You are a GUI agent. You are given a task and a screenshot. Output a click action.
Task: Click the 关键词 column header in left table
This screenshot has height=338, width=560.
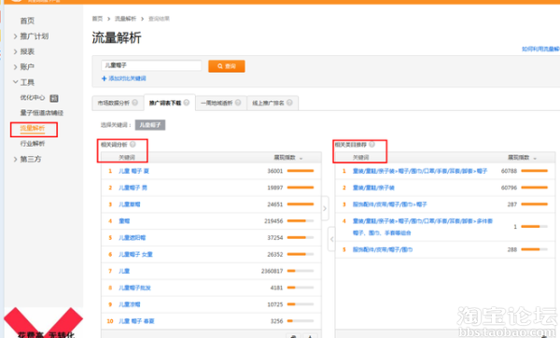point(127,158)
